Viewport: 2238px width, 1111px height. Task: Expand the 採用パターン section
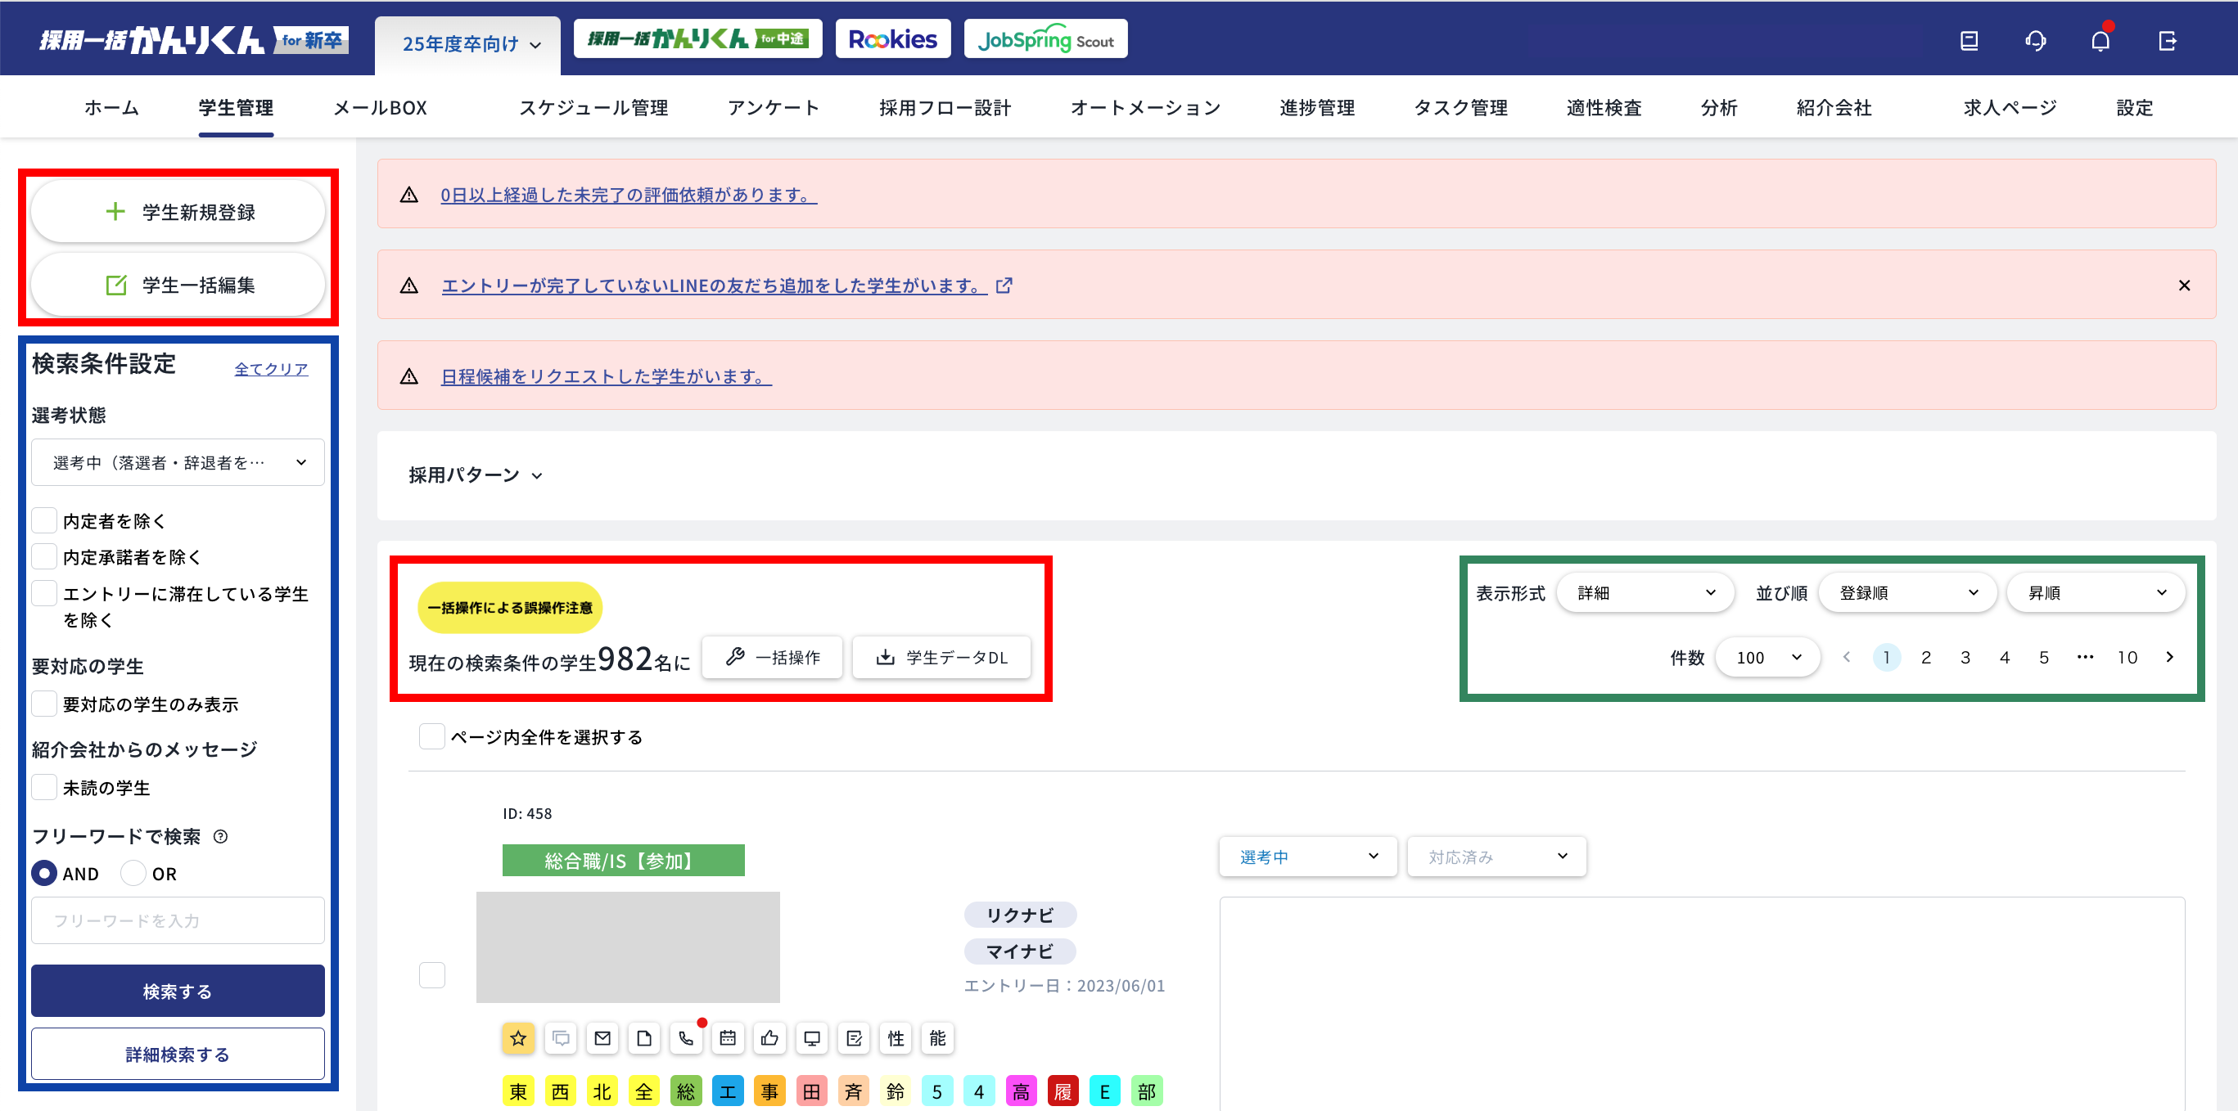point(476,475)
